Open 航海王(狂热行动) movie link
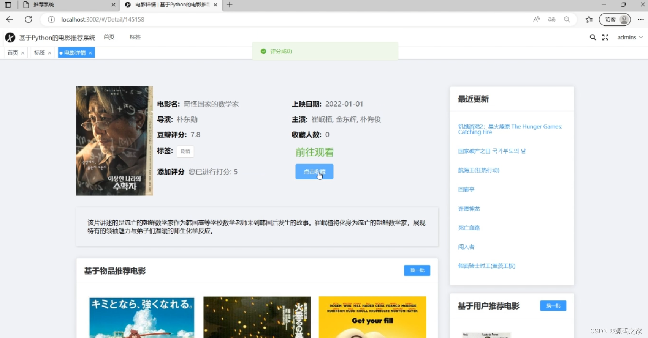Image resolution: width=648 pixels, height=338 pixels. point(478,170)
